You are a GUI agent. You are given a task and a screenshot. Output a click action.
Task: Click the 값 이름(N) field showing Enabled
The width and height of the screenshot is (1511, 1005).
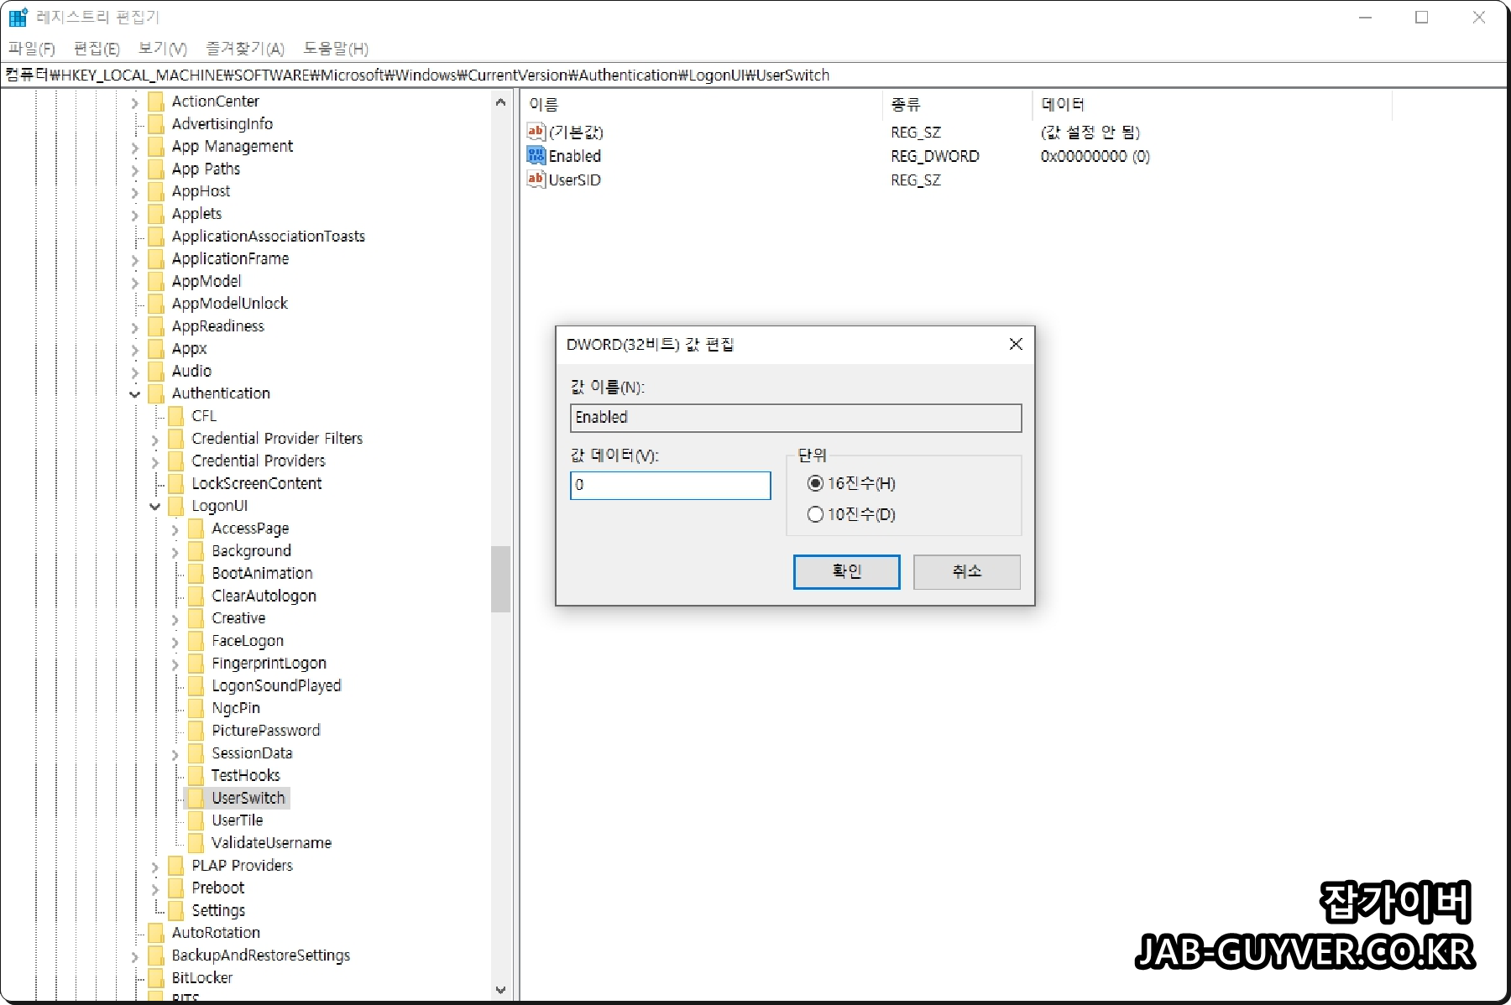point(795,418)
